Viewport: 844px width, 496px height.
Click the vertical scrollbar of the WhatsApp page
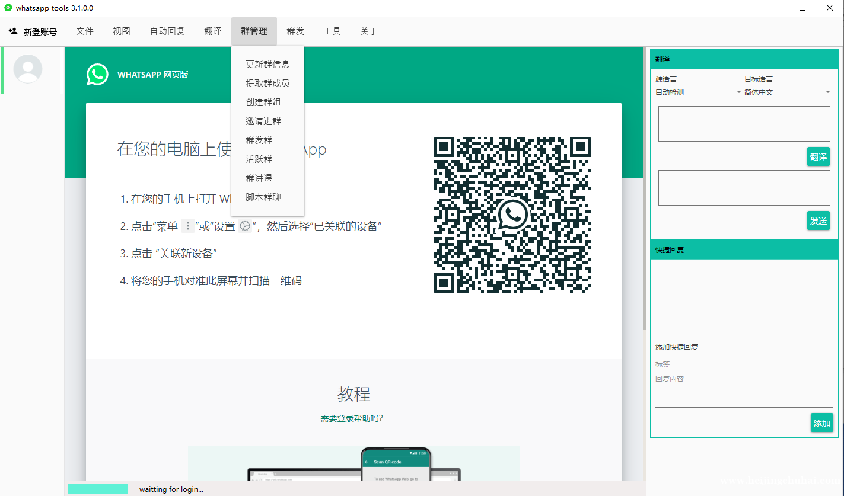pos(645,190)
